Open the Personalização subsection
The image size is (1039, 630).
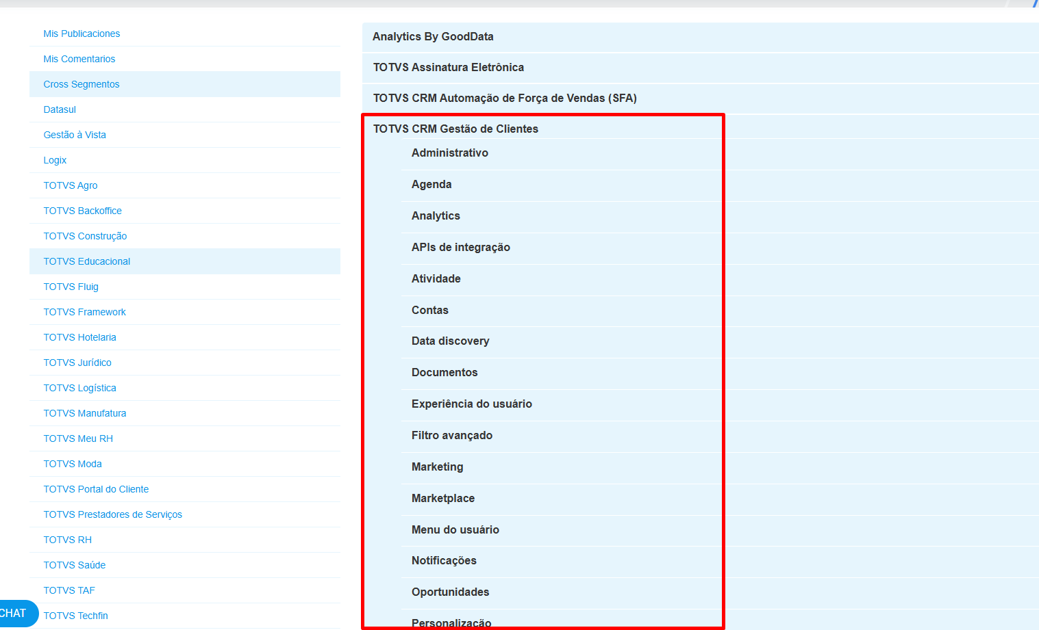(x=451, y=623)
